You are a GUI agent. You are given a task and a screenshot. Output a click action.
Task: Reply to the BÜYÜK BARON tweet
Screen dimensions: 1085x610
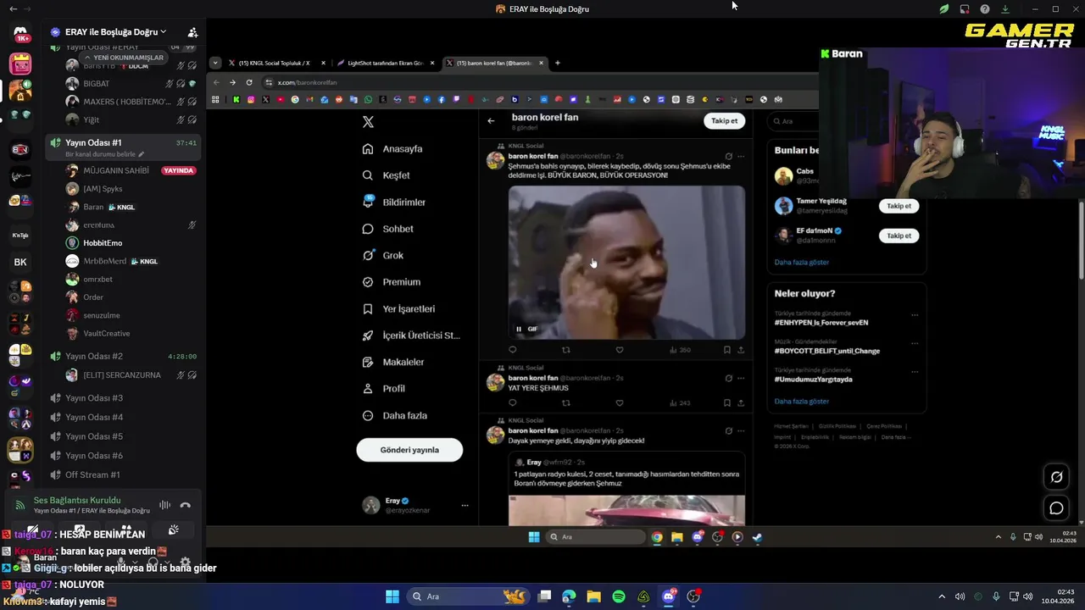[x=512, y=350]
